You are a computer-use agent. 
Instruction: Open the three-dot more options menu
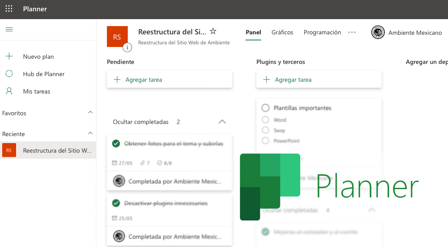tap(352, 32)
